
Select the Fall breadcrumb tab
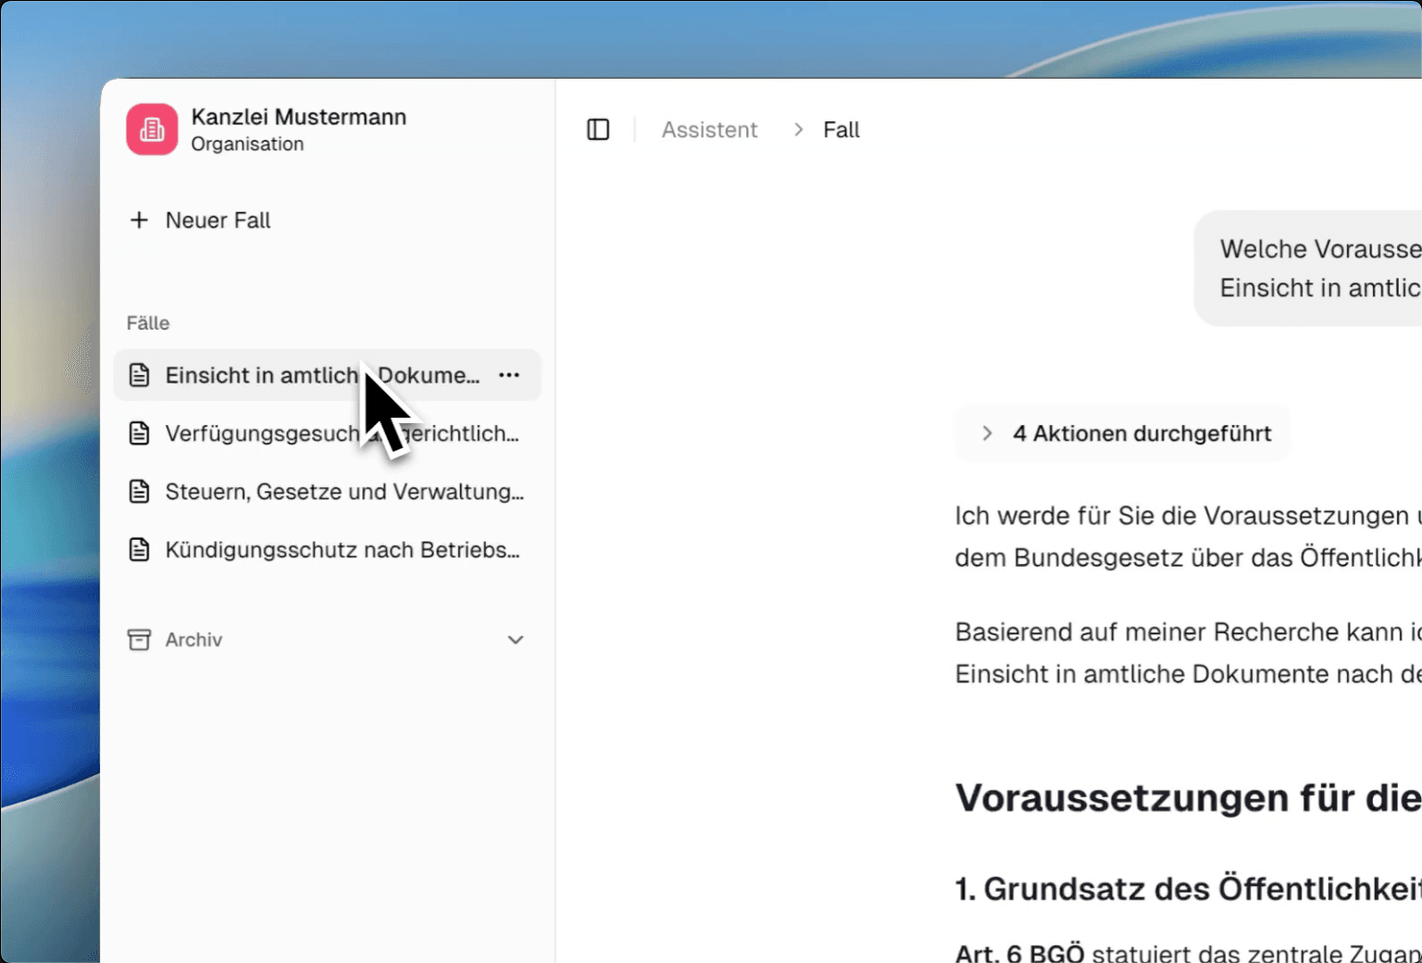(841, 129)
